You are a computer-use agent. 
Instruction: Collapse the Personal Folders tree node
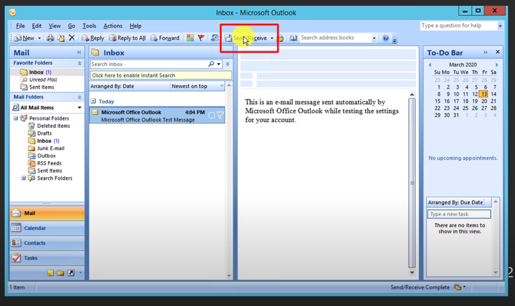[x=15, y=118]
